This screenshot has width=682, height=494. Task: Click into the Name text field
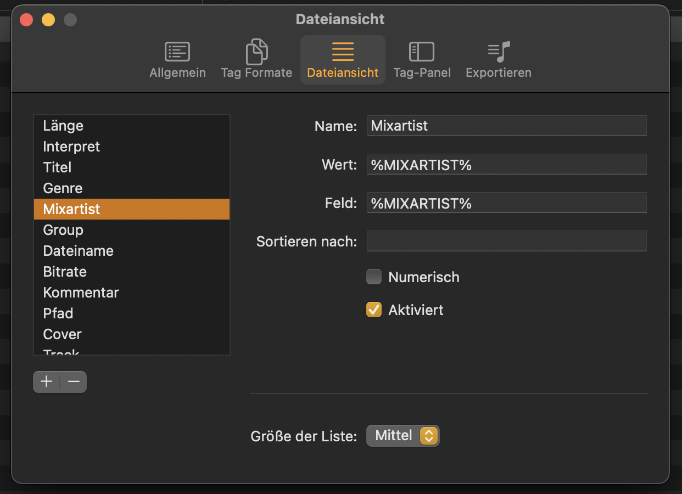pos(506,126)
